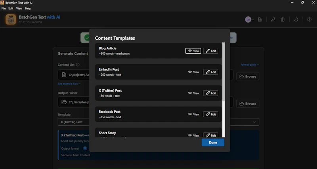Open the File menu
Viewport: 317px width, 169px height.
pos(4,8)
